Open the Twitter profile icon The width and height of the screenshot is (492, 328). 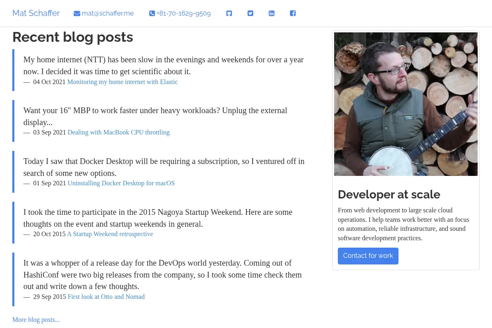(x=251, y=13)
